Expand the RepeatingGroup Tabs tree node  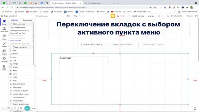tap(9, 33)
